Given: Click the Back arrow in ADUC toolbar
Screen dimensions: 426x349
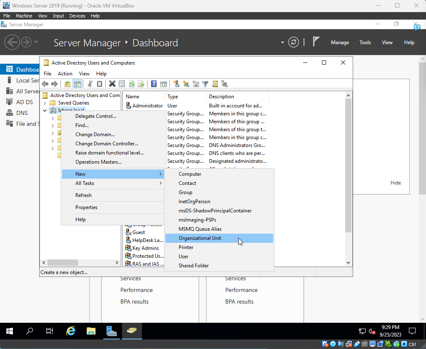Looking at the screenshot, I should click(45, 84).
